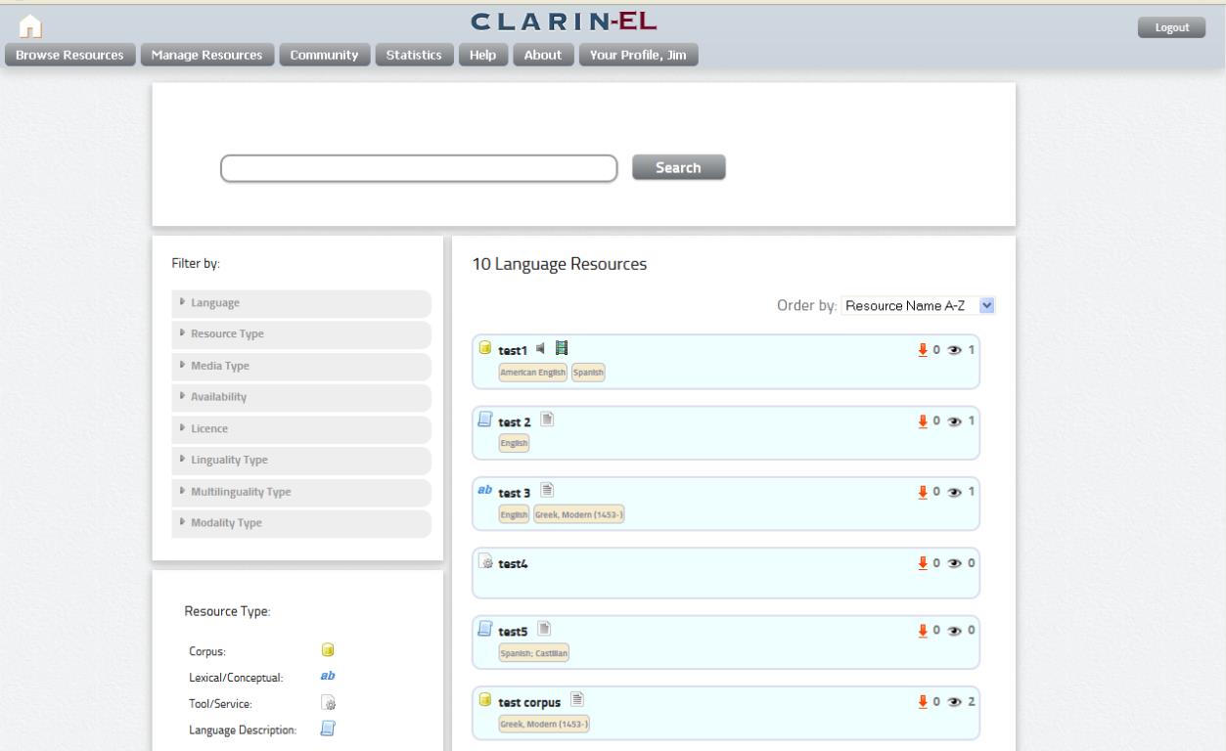Click the download arrow icon on test4 row
The width and height of the screenshot is (1226, 751).
tap(922, 562)
